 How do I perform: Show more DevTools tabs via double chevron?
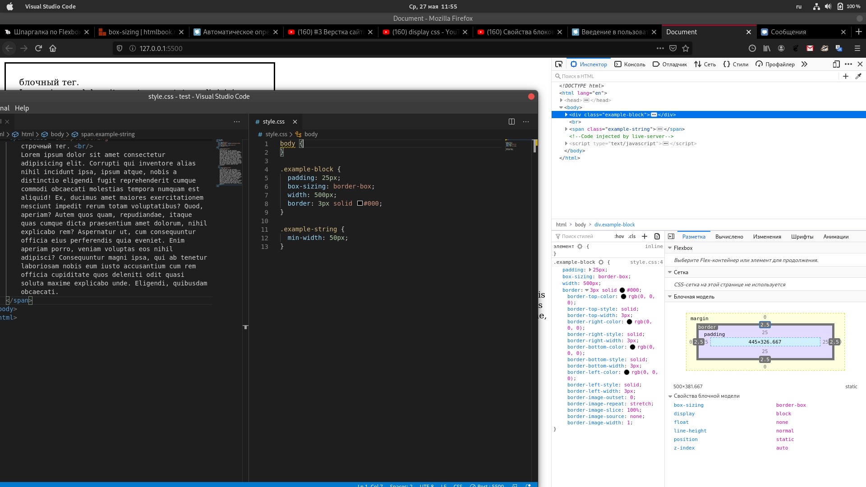tap(804, 64)
